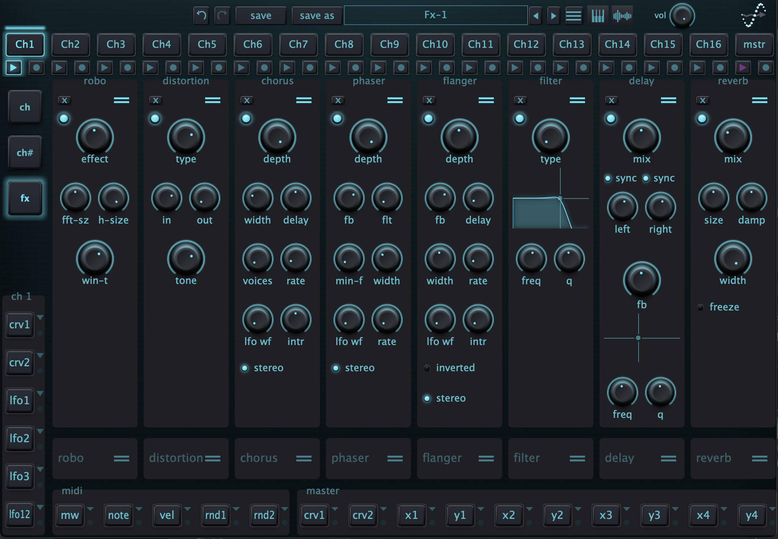This screenshot has width=778, height=539.
Task: Show the keyboard view icon
Action: 598,16
